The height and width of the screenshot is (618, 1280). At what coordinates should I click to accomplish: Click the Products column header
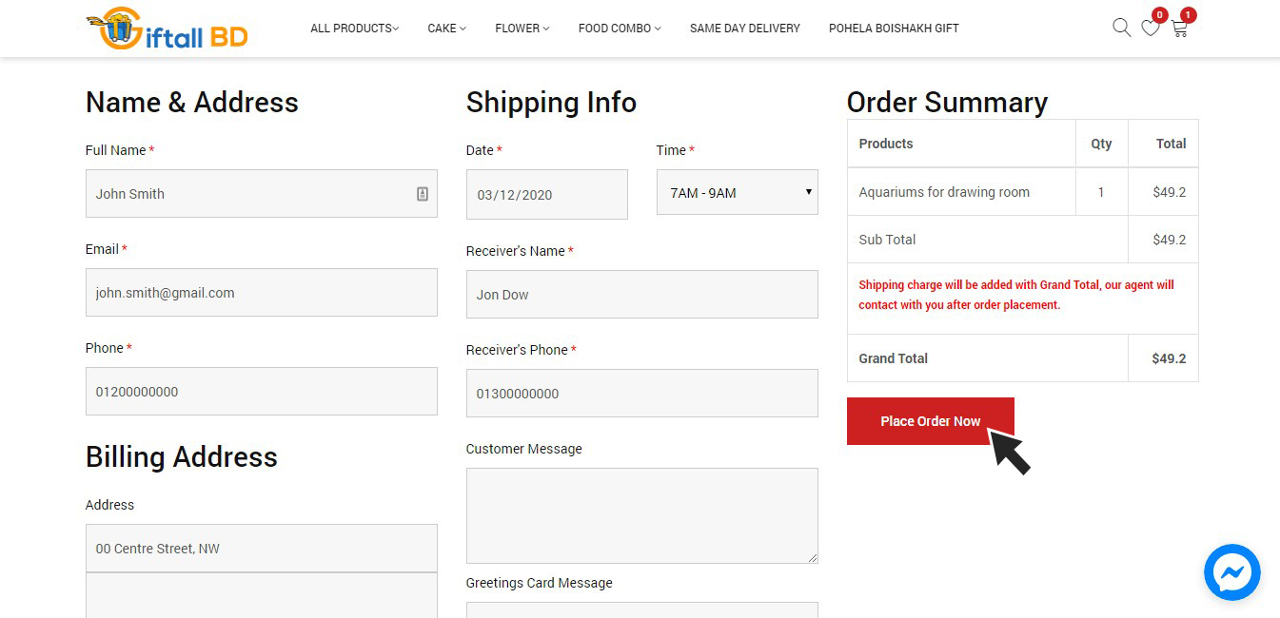886,144
